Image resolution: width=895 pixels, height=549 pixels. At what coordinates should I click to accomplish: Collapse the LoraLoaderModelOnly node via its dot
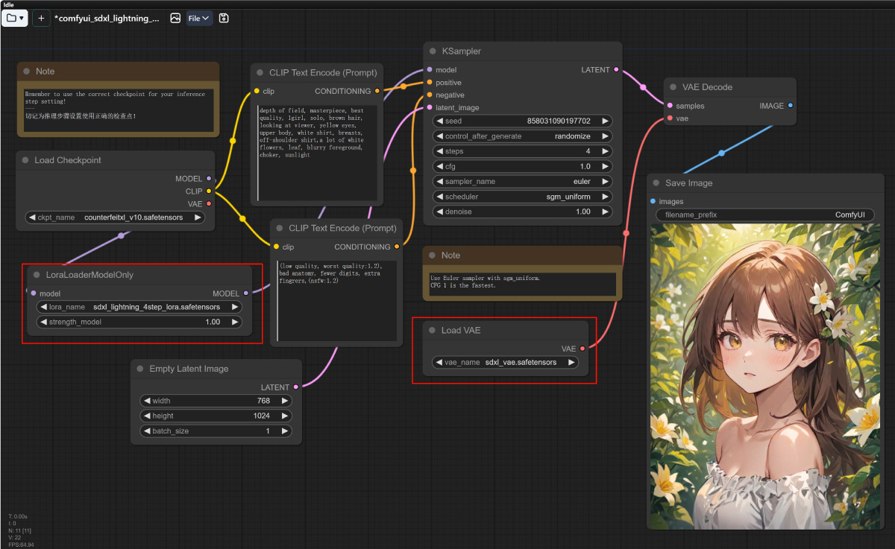(x=37, y=275)
